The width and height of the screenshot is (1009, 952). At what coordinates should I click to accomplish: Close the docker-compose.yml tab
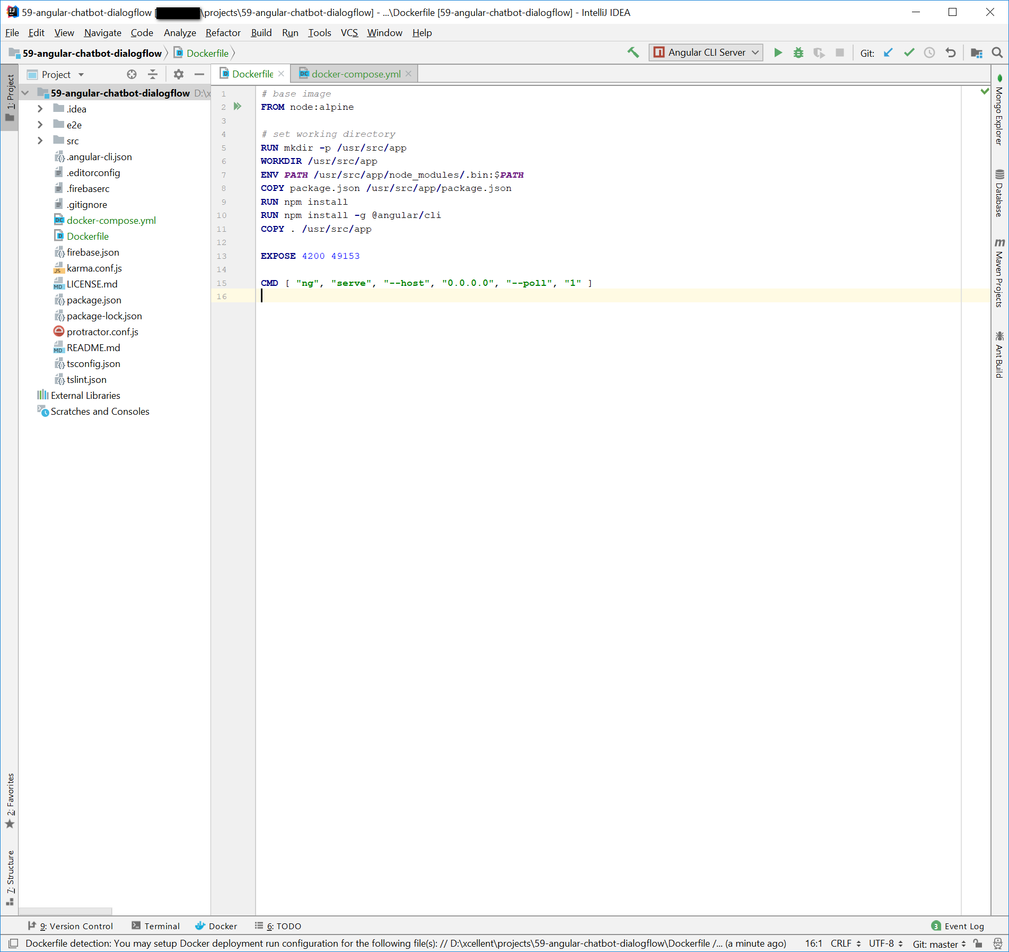click(408, 74)
